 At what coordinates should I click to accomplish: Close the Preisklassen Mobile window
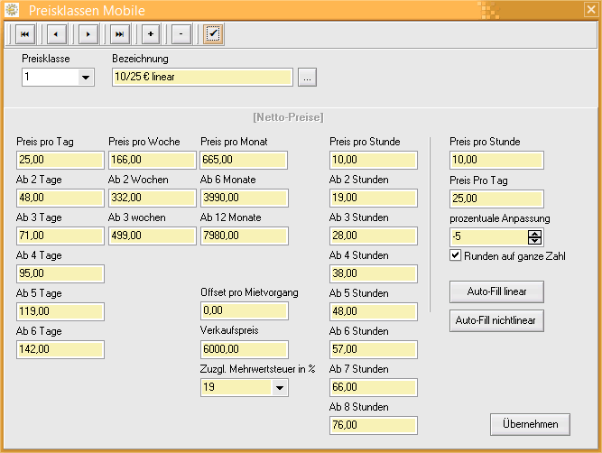tap(590, 9)
